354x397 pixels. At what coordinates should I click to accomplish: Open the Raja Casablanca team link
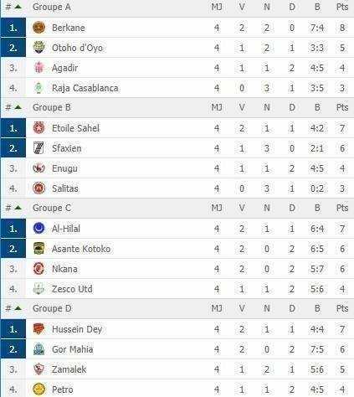click(x=85, y=88)
